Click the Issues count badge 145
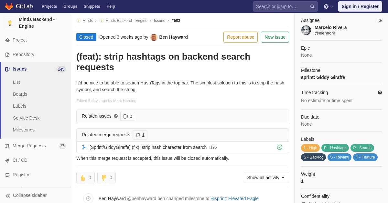This screenshot has height=203, width=388. [61, 69]
